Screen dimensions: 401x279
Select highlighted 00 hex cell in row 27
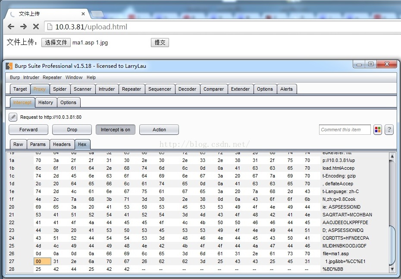pos(42,261)
